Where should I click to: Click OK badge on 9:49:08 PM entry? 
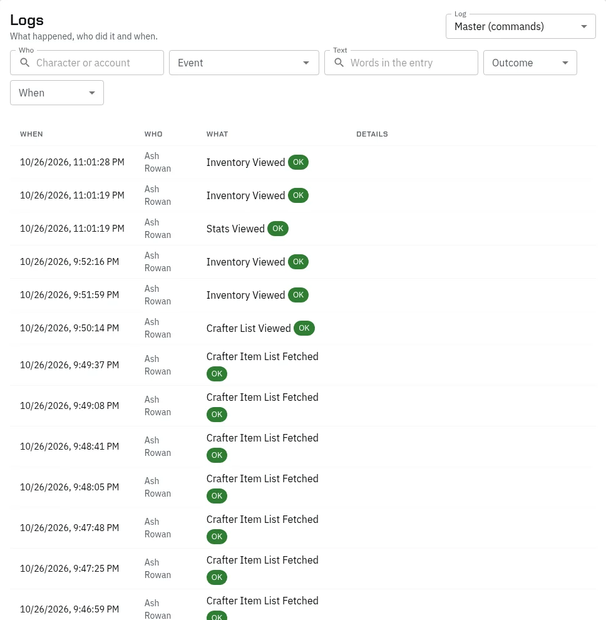[217, 415]
